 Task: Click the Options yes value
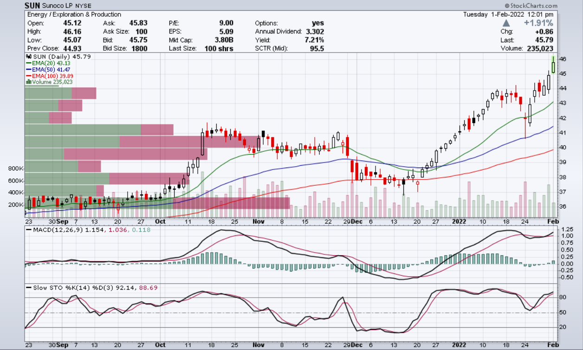click(x=318, y=23)
